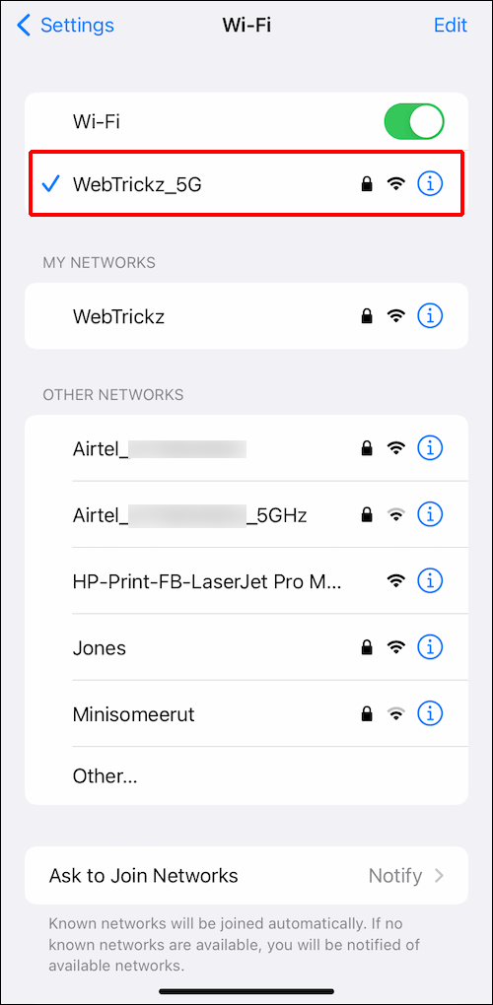Turn off the Wi-Fi toggle switch

tap(414, 122)
